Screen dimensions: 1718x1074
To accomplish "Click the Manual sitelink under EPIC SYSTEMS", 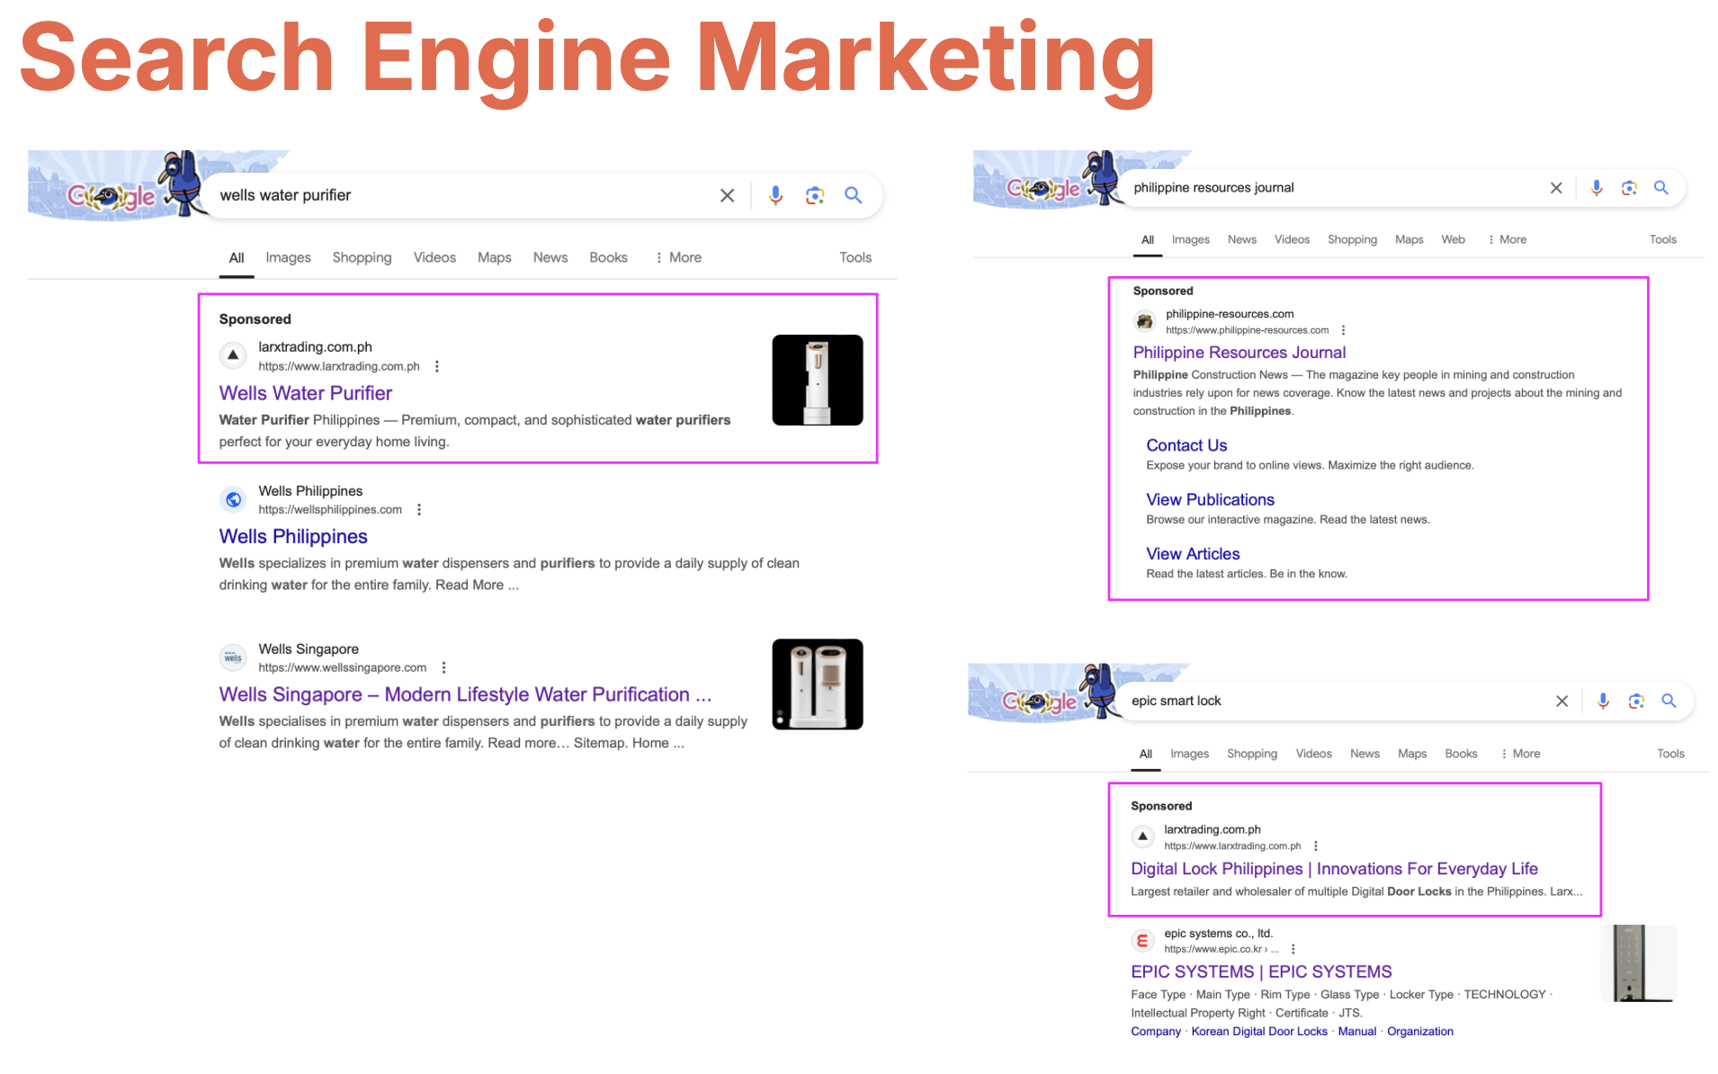I will coord(1356,1032).
